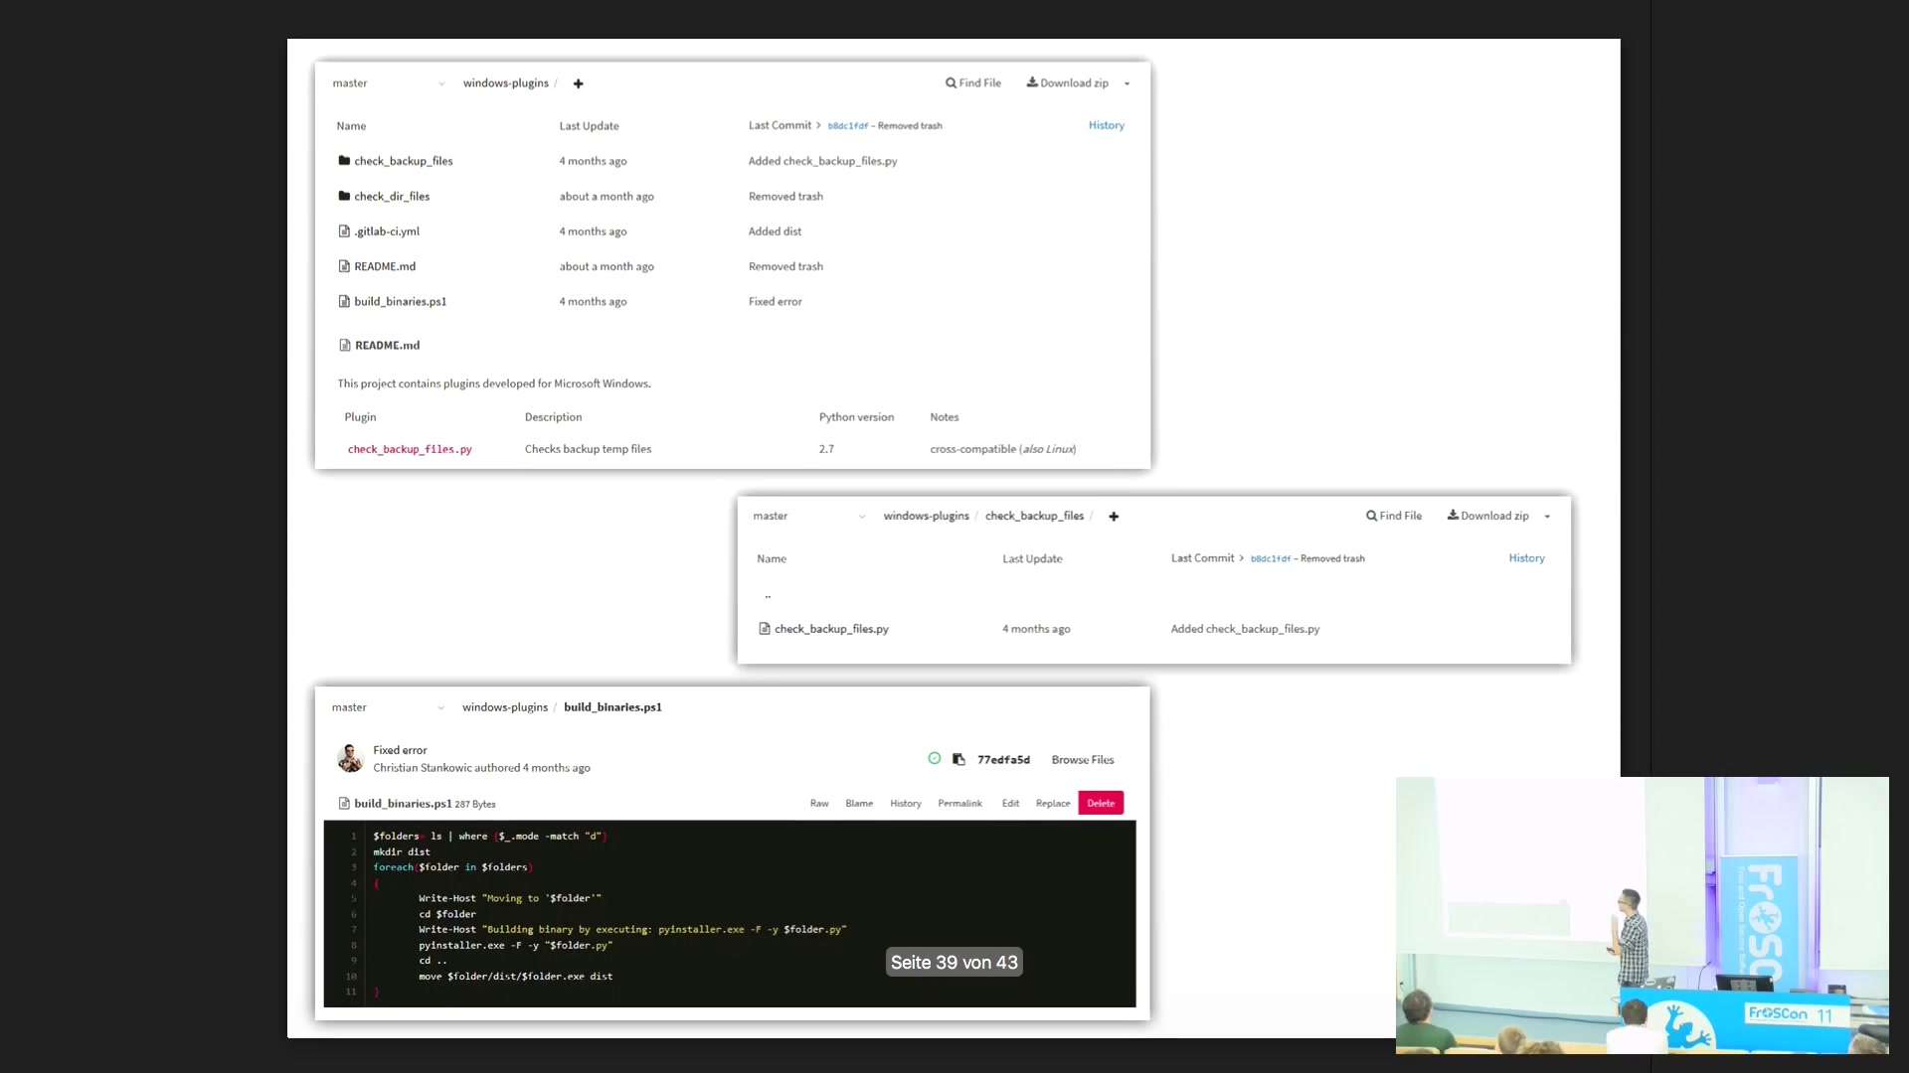Click the speaker camera video thumbnail
The image size is (1909, 1073).
[1642, 915]
